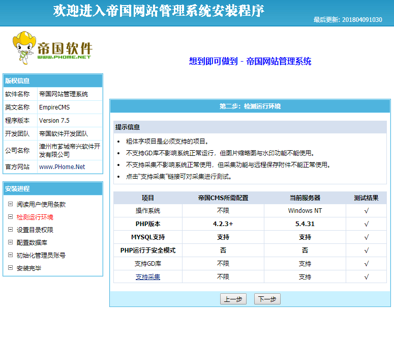This screenshot has width=394, height=361.
Task: Click the www.PHome.Net official website text
Action: pos(62,167)
